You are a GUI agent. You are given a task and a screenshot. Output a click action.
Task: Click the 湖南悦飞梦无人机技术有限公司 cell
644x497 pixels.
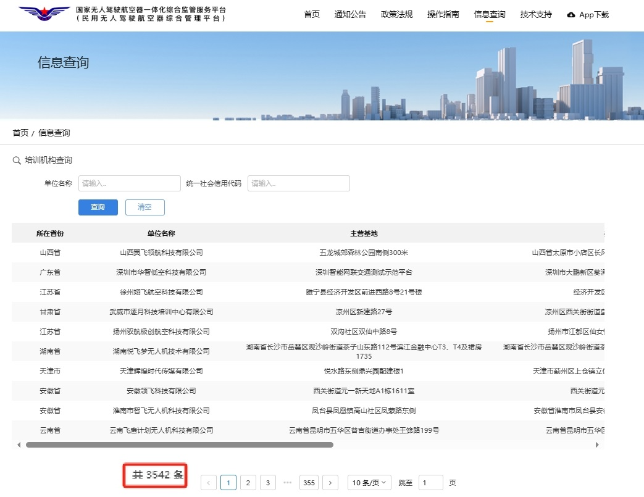pyautogui.click(x=161, y=351)
